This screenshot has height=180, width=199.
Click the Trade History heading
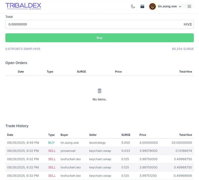click(x=17, y=126)
